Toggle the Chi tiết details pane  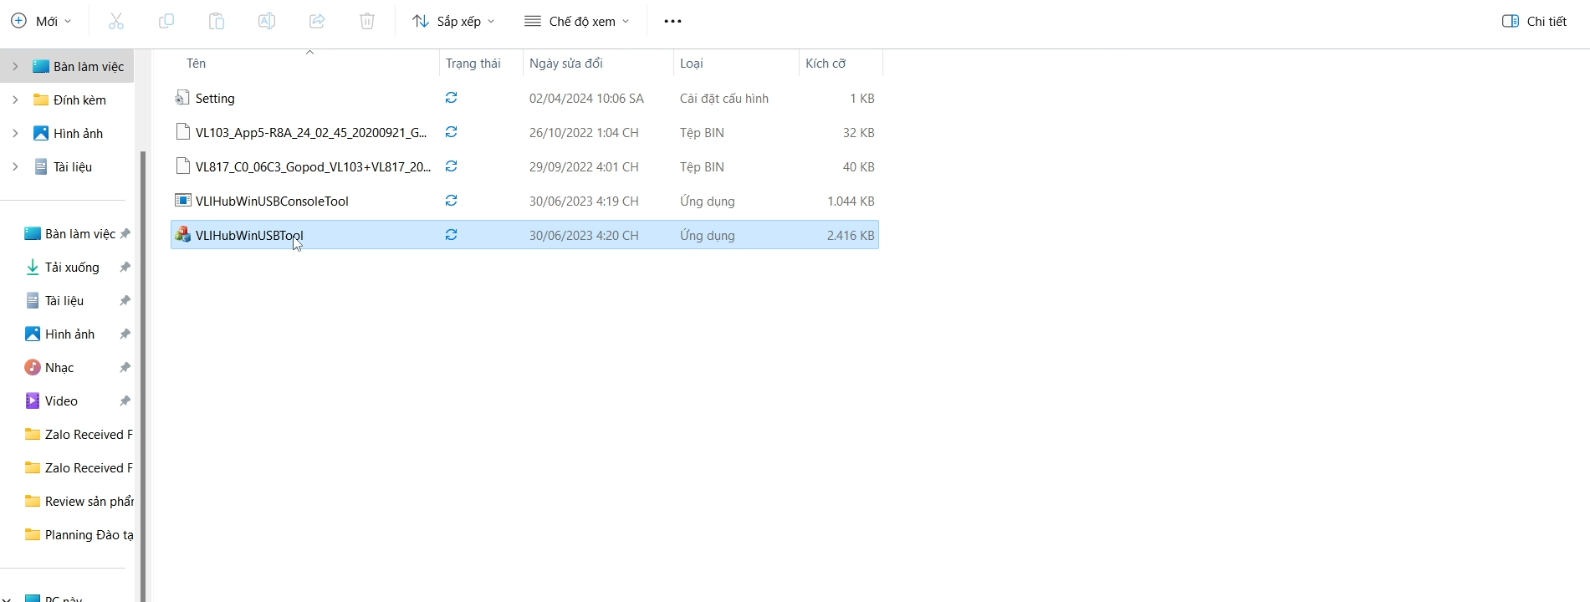pos(1535,21)
